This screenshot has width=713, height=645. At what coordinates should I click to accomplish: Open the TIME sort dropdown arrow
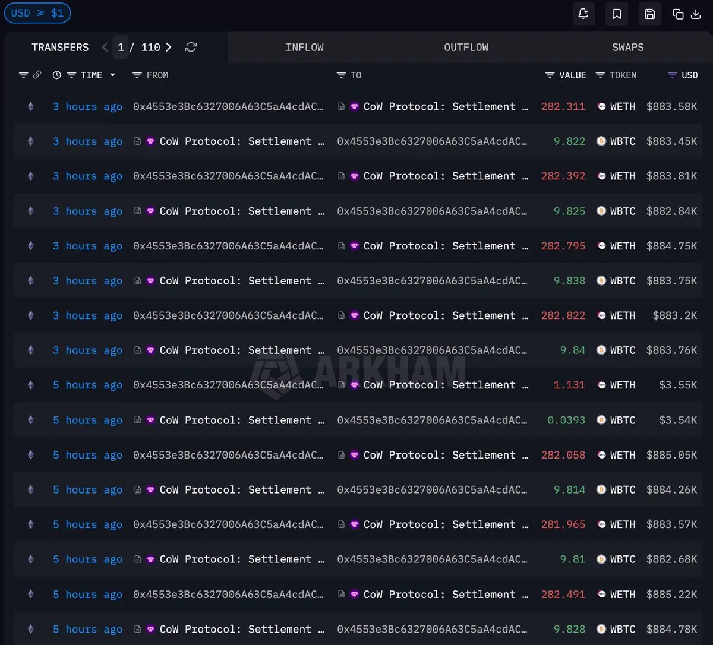(x=112, y=75)
